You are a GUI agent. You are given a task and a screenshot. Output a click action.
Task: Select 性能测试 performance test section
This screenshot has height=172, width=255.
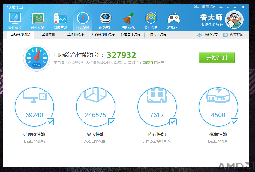(83, 21)
